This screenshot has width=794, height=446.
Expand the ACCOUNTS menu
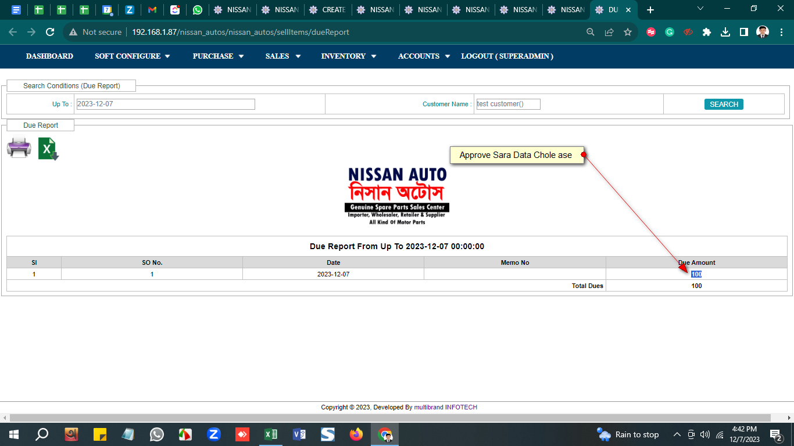(x=424, y=56)
